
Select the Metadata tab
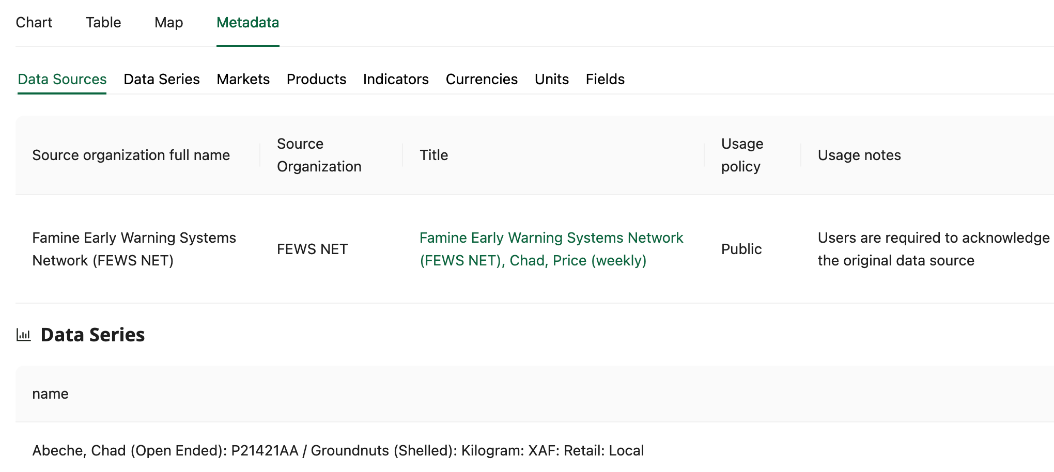coord(248,23)
